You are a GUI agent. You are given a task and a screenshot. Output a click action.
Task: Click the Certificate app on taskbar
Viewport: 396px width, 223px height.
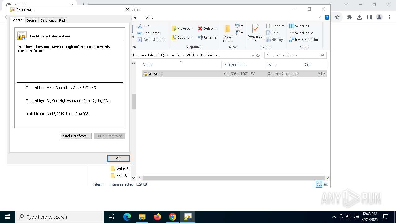click(x=188, y=217)
